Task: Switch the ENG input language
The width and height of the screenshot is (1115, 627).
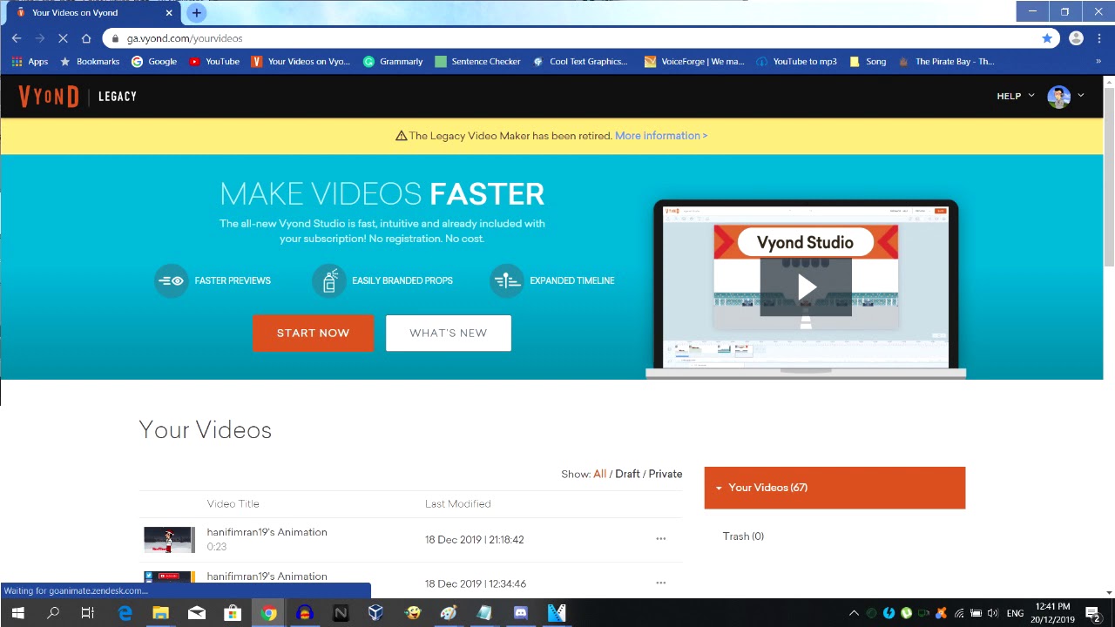Action: [1015, 613]
